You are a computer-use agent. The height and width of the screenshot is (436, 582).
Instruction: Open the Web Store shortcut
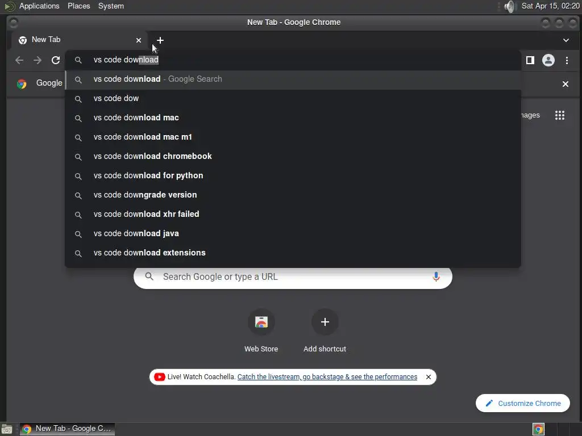tap(261, 331)
